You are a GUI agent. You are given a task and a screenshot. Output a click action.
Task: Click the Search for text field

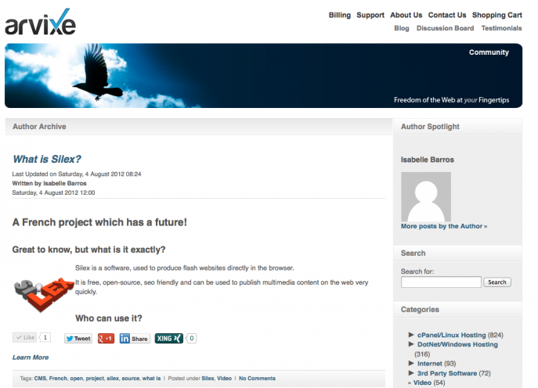[x=441, y=282]
